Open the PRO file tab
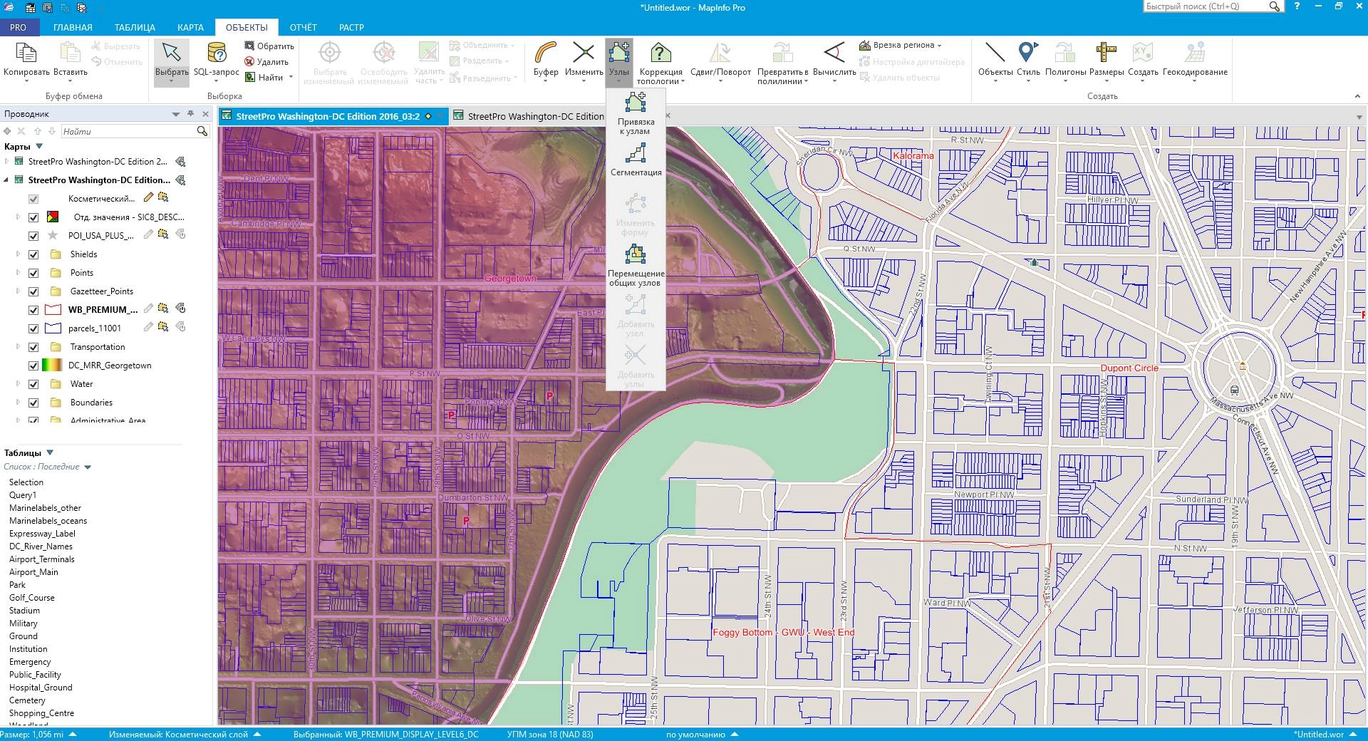 click(x=18, y=27)
